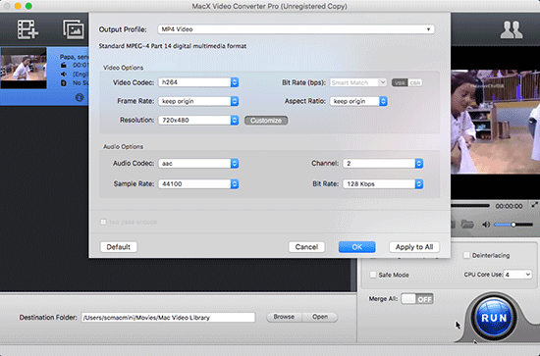This screenshot has height=356, width=540.
Task: Click the Apply to All button
Action: (414, 247)
